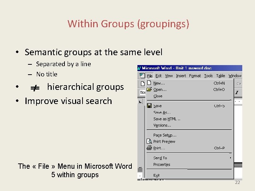Click the text hierarchical groups
This screenshot has height=191, width=255.
[86, 87]
